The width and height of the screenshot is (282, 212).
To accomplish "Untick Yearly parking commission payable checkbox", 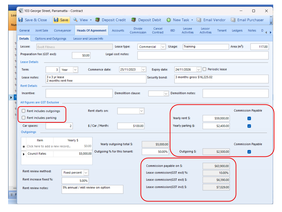I will pyautogui.click(x=249, y=126).
